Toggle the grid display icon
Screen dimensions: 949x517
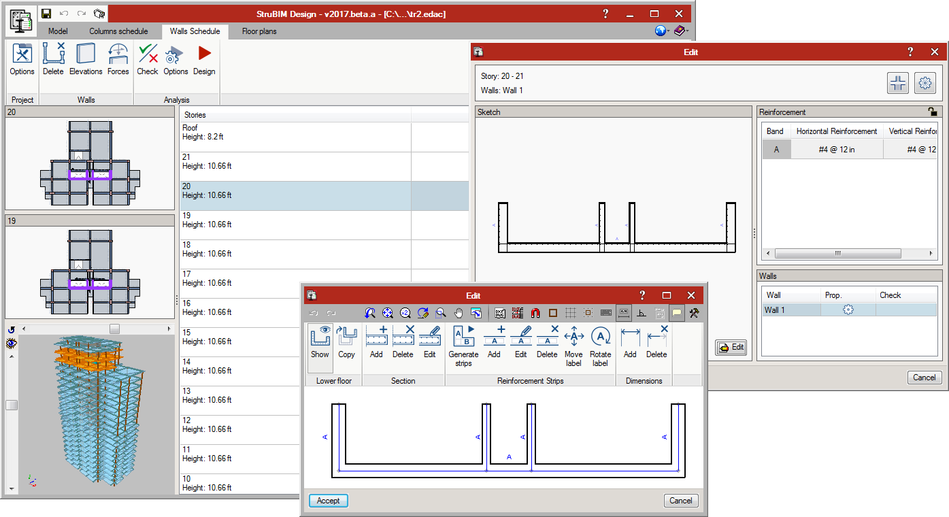pyautogui.click(x=571, y=313)
